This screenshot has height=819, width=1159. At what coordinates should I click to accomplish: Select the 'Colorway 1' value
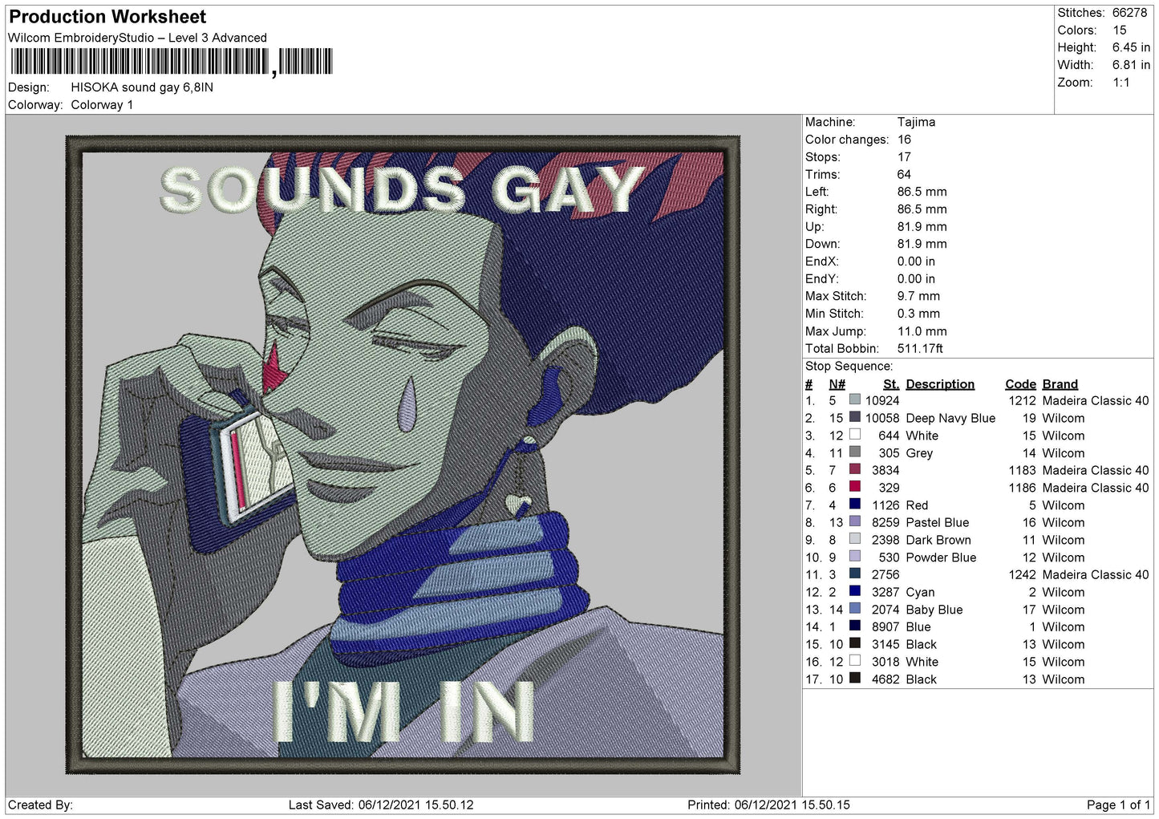point(102,105)
